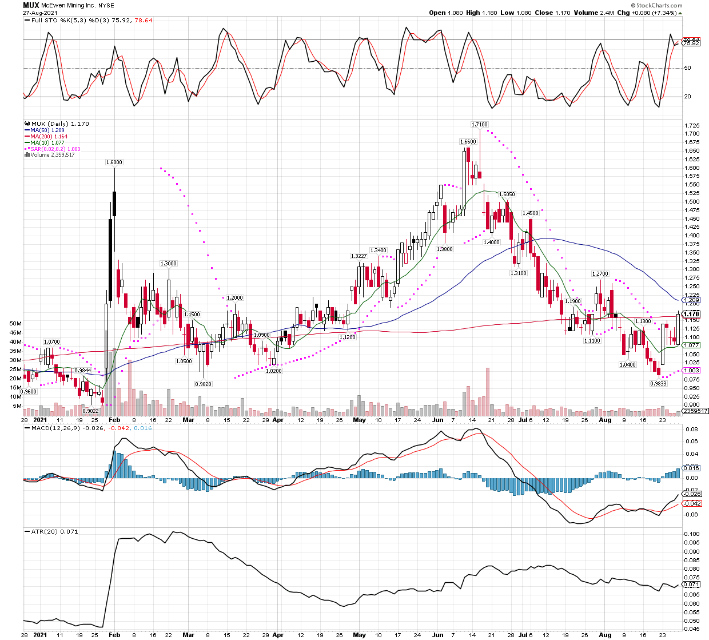Click the "0.100" ATR axis value
Viewport: 709px width, 640px height.
(692, 534)
